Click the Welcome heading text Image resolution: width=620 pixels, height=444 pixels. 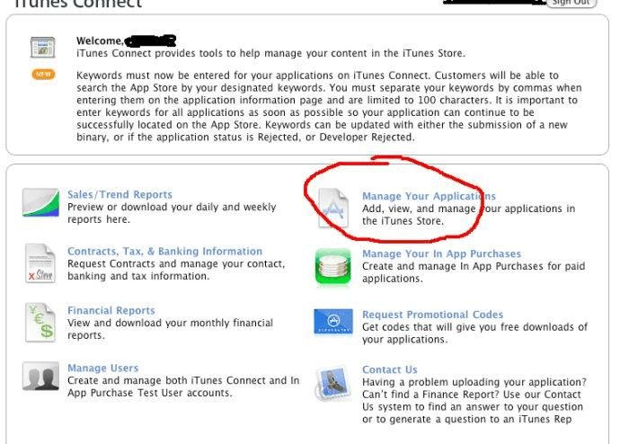tap(100, 40)
